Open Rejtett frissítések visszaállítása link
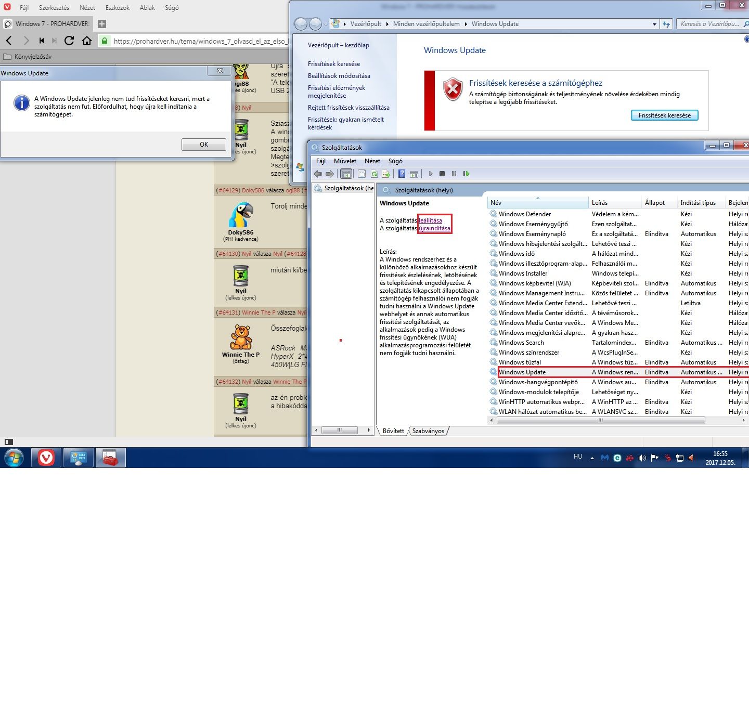749x704 pixels. click(x=348, y=108)
